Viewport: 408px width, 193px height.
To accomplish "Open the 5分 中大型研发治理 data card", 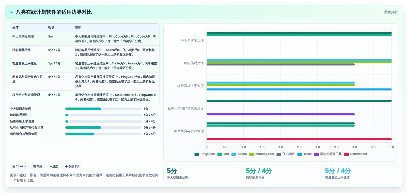I will (x=202, y=173).
